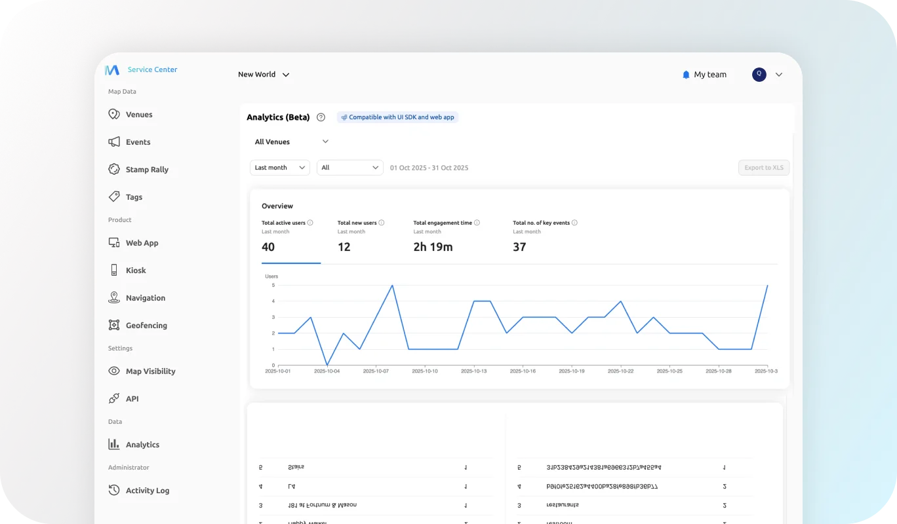Screen dimensions: 897x524
Task: Expand the New World project dropdown
Action: click(264, 75)
